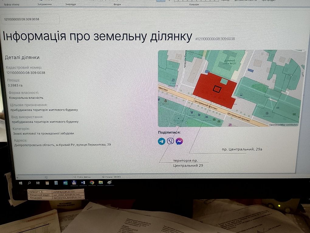Open File Explorer from the taskbar
The width and height of the screenshot is (310, 233).
click(101, 182)
